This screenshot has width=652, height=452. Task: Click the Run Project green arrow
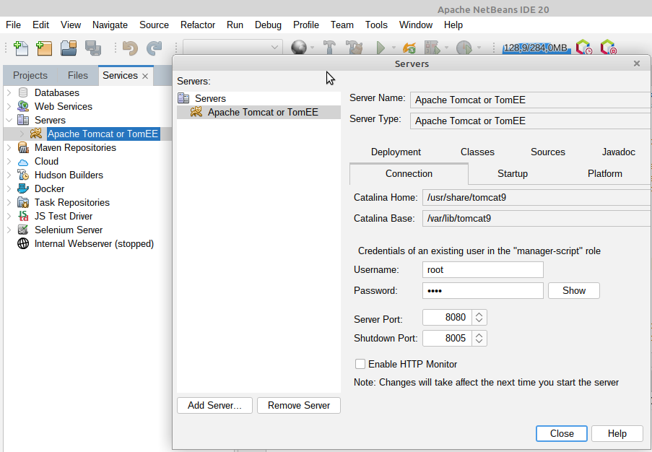pyautogui.click(x=381, y=48)
